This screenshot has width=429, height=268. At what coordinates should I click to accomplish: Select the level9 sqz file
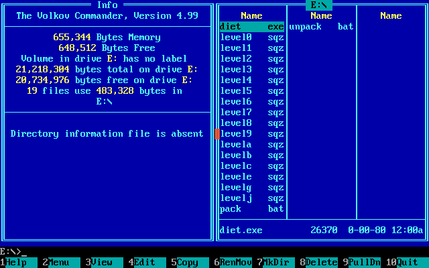coord(252,134)
